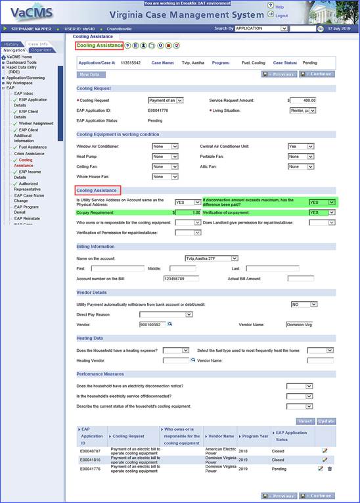This screenshot has width=360, height=503.
Task: Click the Service Request Amount field
Action: tap(303, 101)
